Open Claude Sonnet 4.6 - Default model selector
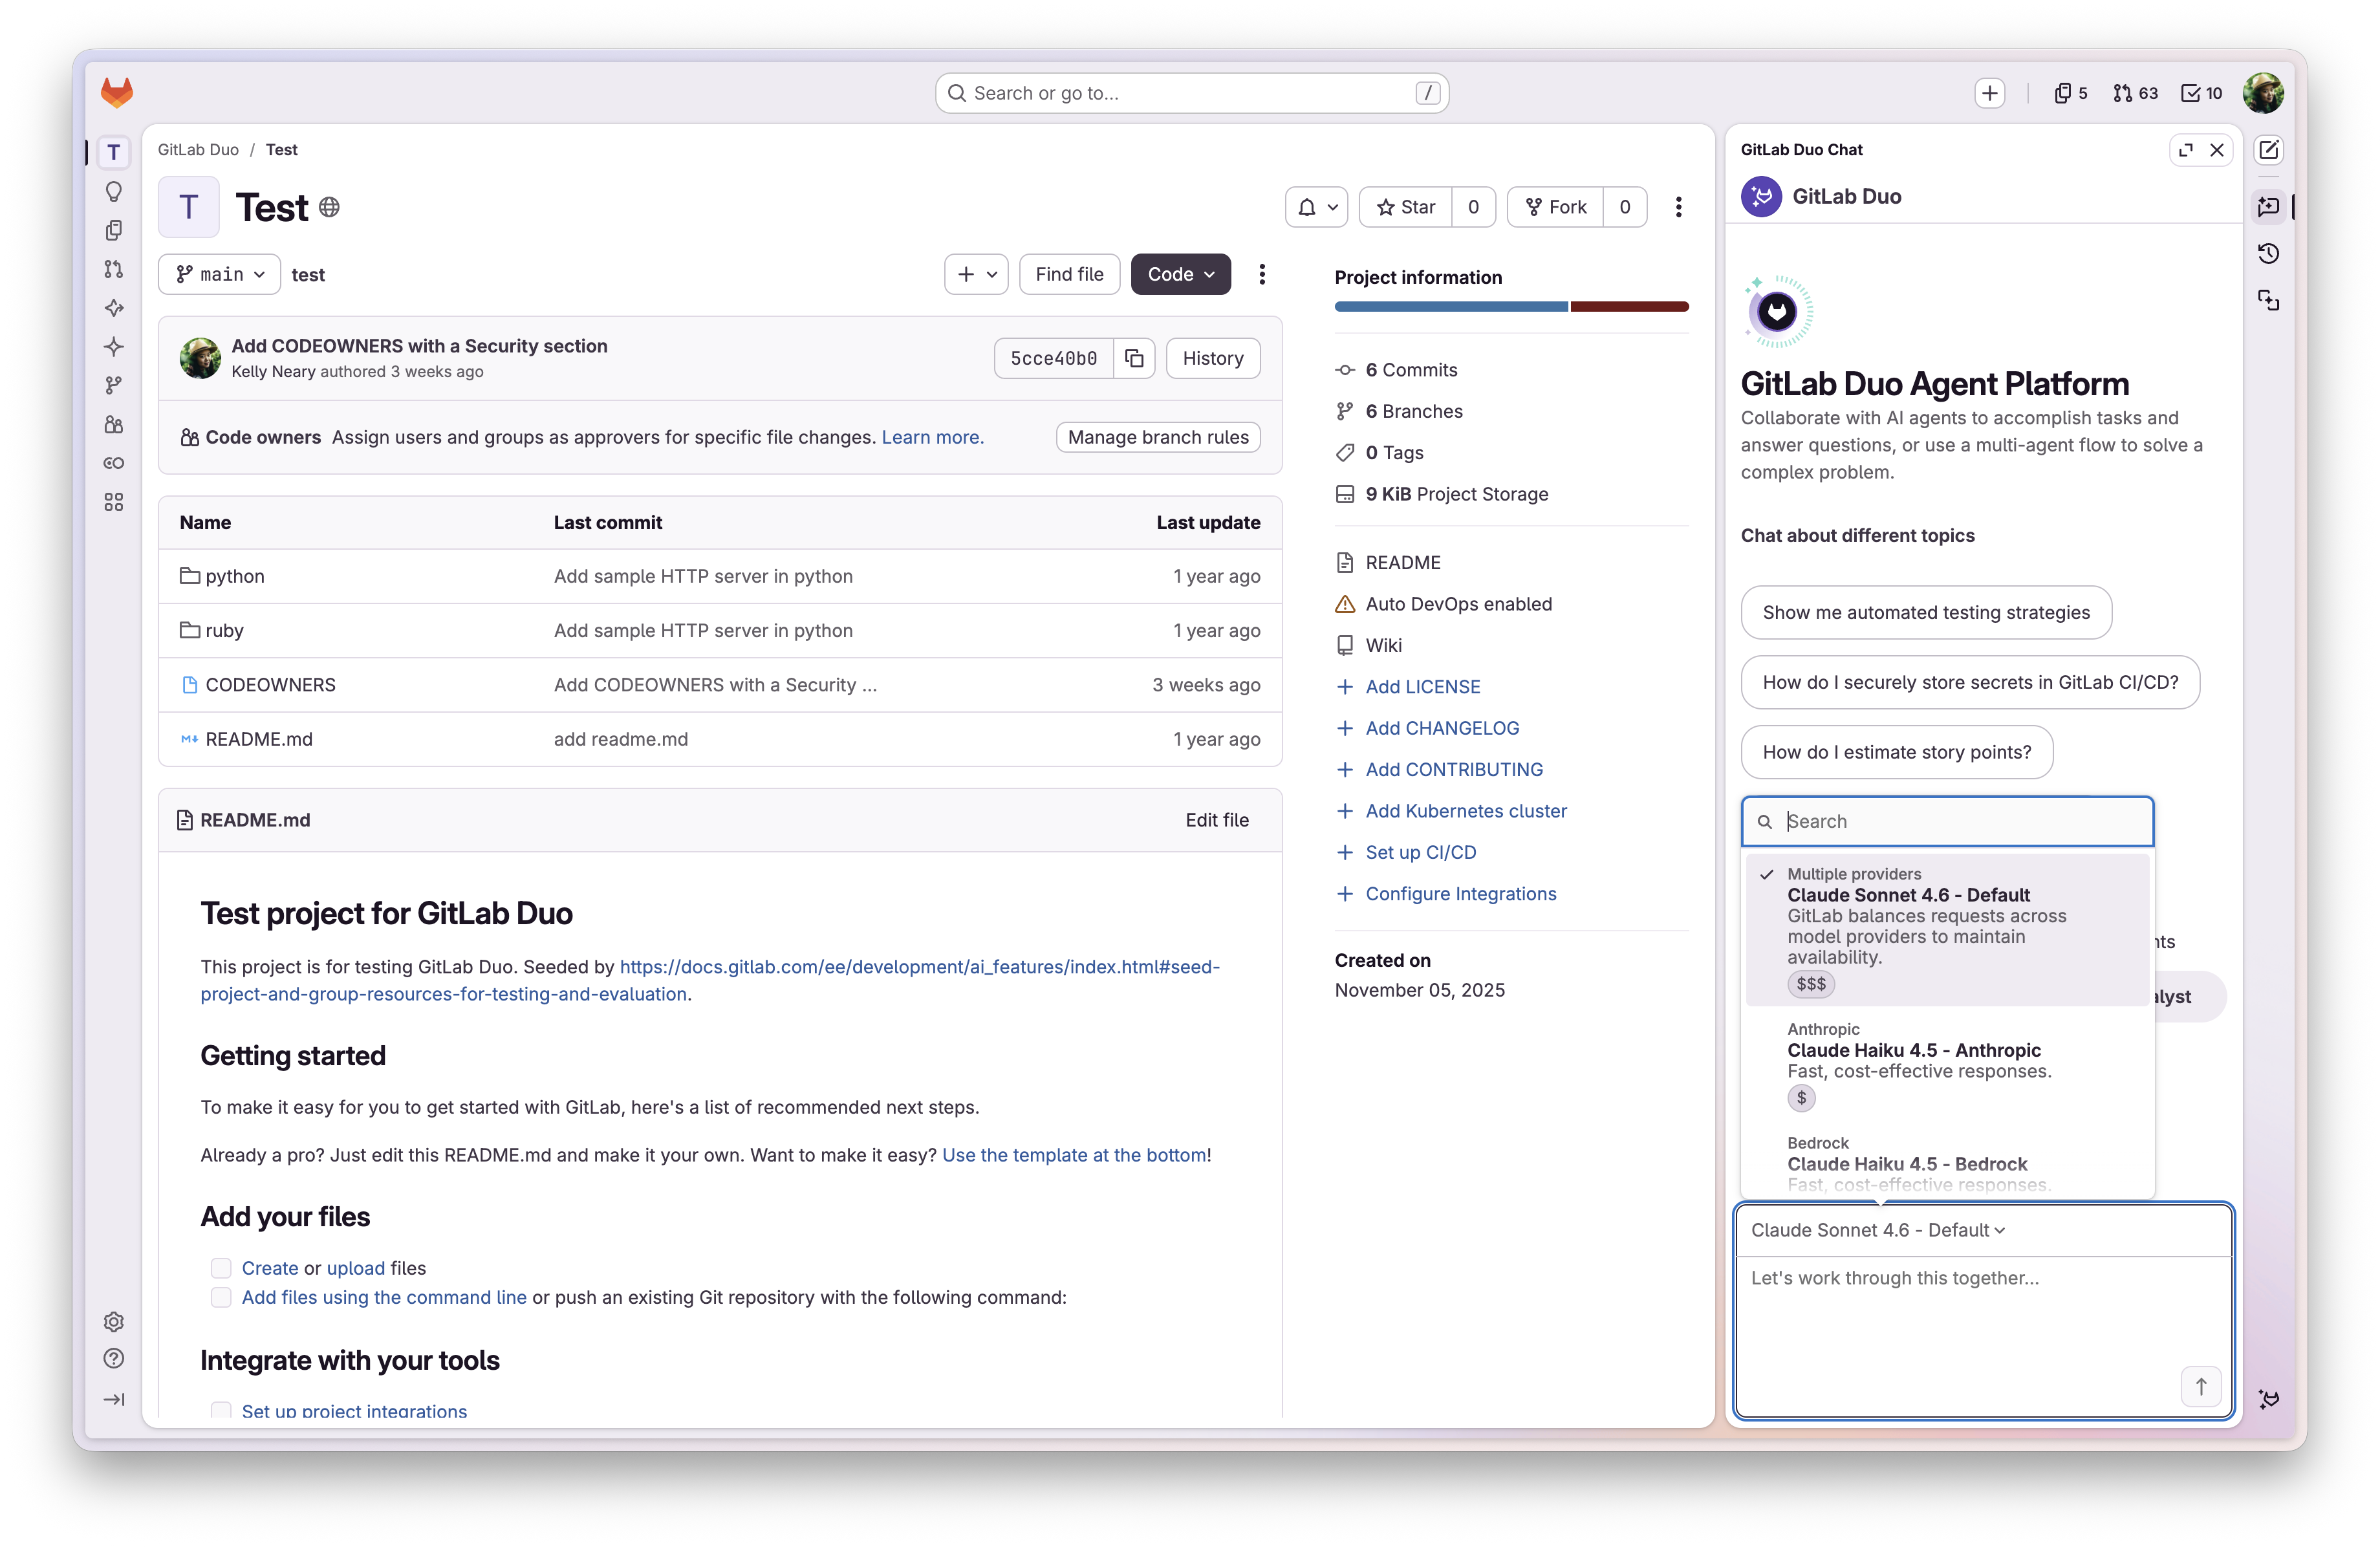The width and height of the screenshot is (2380, 1547). pos(1877,1230)
